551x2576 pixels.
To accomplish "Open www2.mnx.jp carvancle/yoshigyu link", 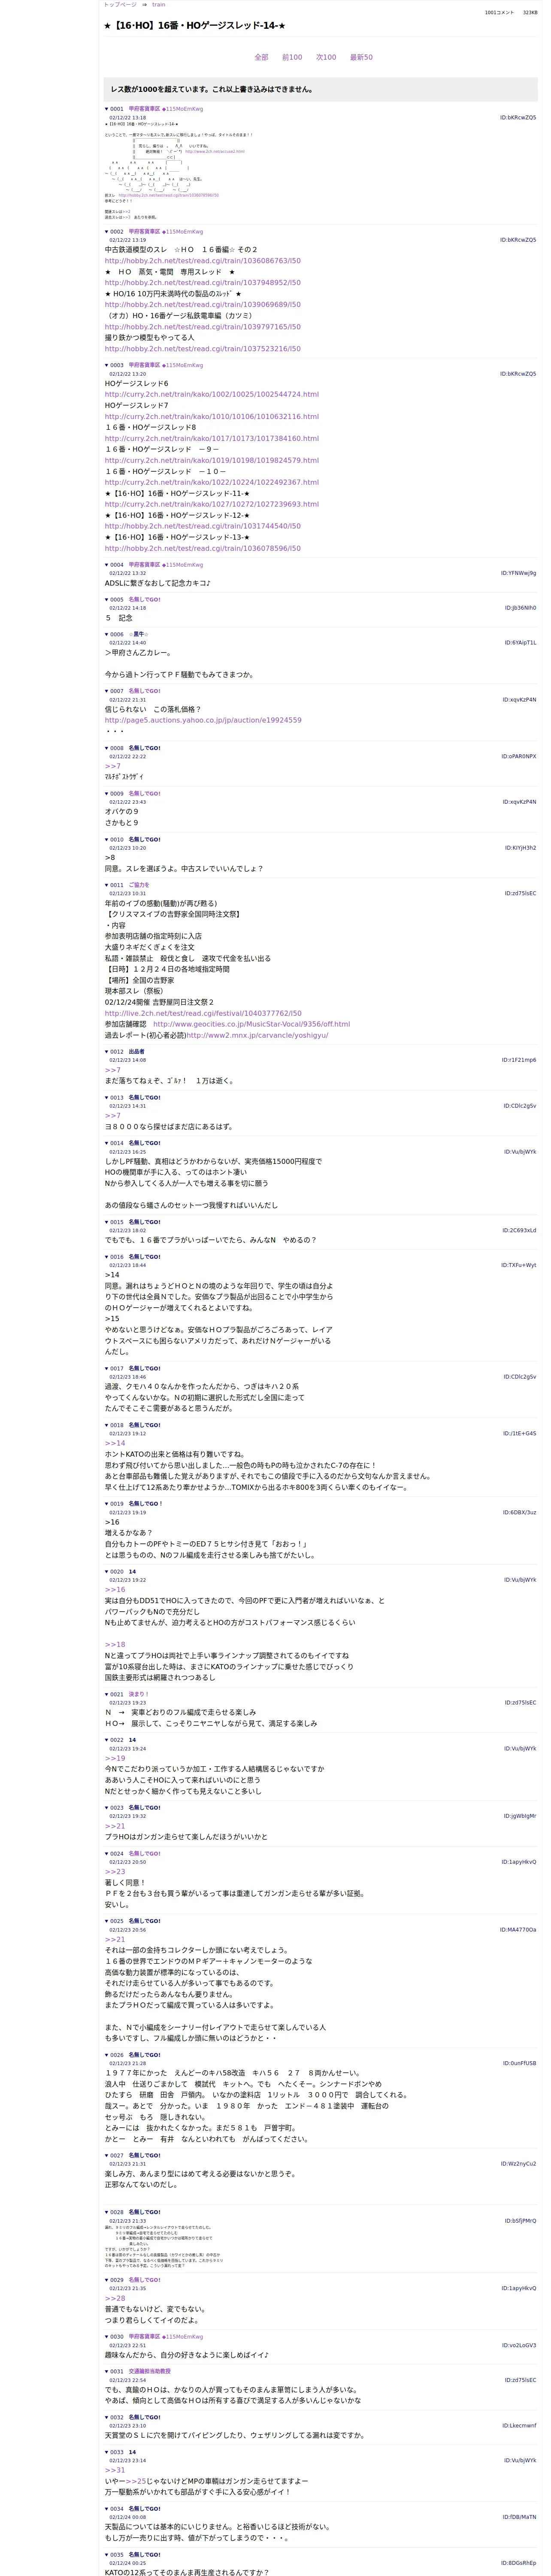I will [256, 1036].
